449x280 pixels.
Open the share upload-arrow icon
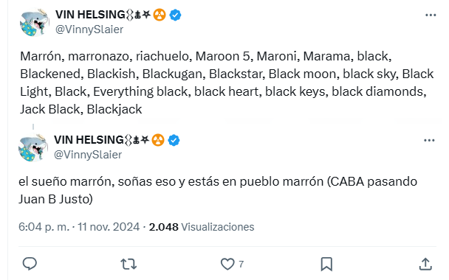pyautogui.click(x=425, y=264)
